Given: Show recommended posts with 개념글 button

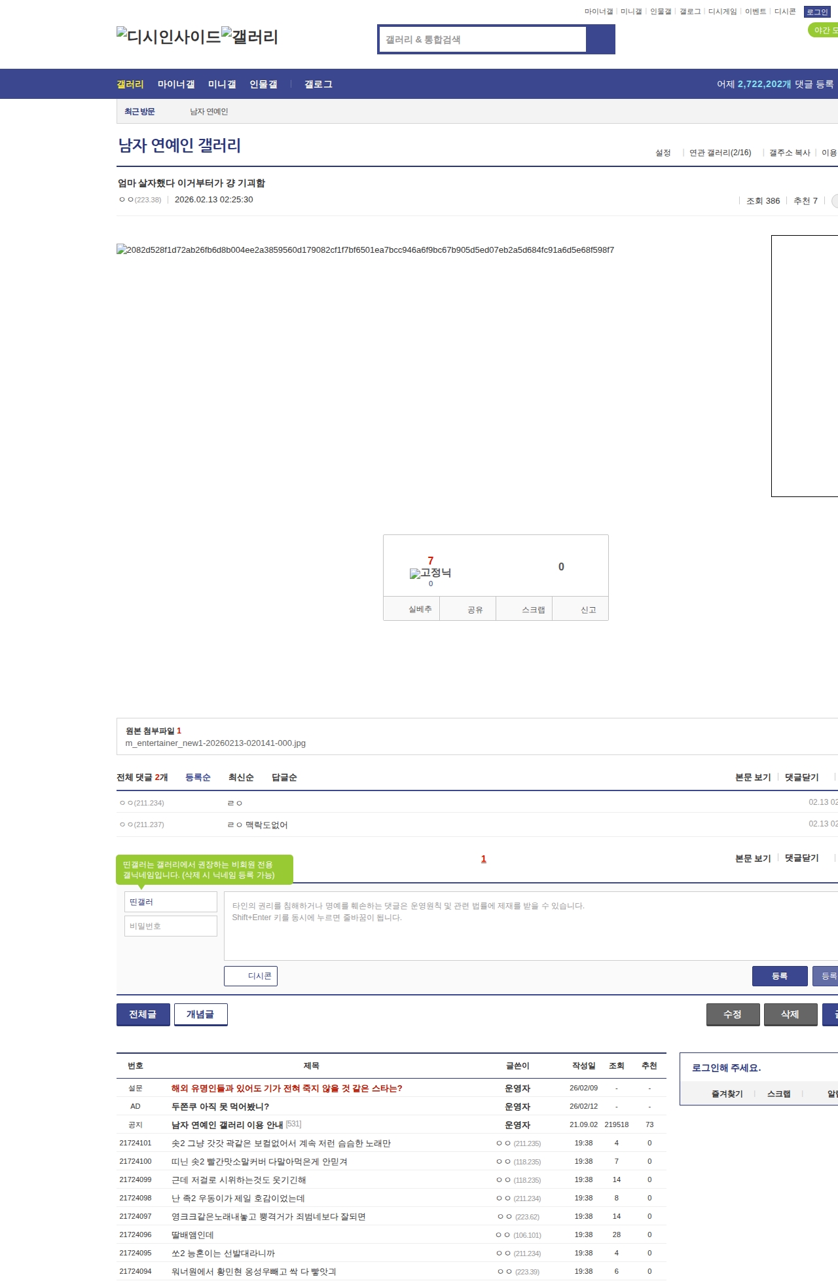Looking at the screenshot, I should point(201,1014).
